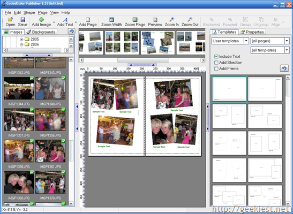Click the Add Page icon
Screen dimensions: 293x214
[88, 19]
